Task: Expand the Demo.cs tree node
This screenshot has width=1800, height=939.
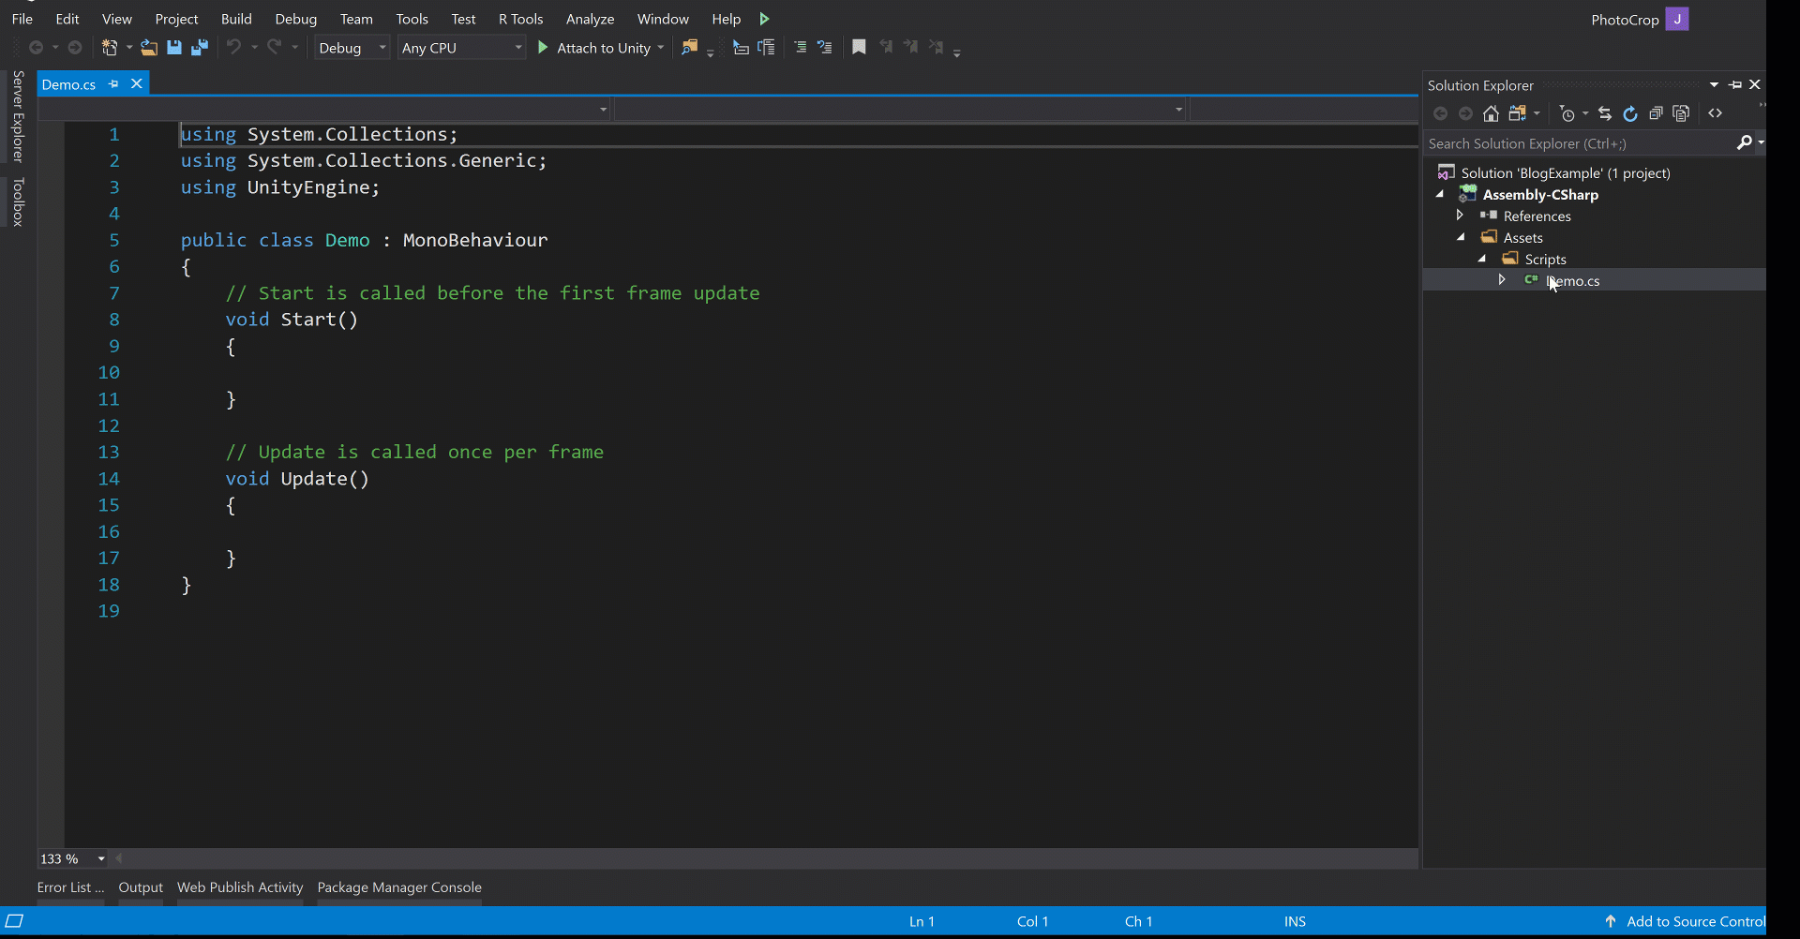Action: [1502, 280]
